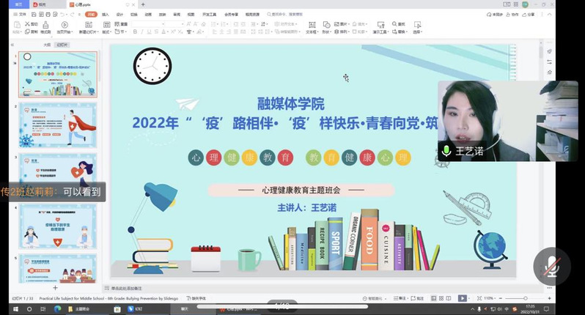Start slideshow from current slide icon
Viewport: 585px width, 315px height.
[x=65, y=25]
